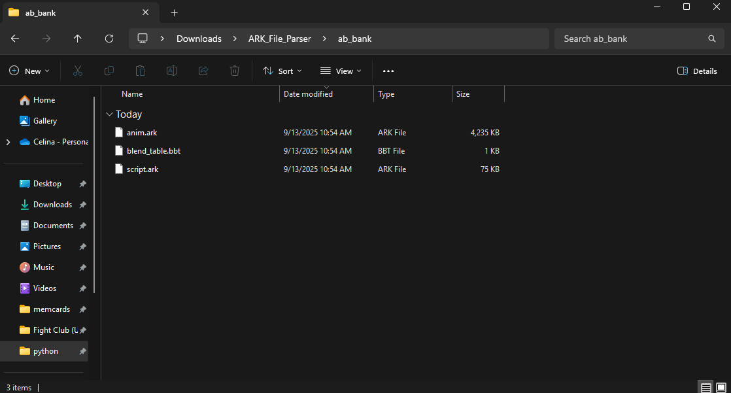Click the Delete trash icon
This screenshot has height=393, width=731.
tap(235, 71)
